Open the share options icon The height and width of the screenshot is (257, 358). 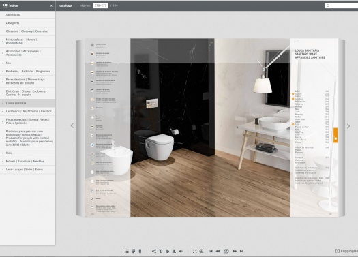click(x=154, y=251)
